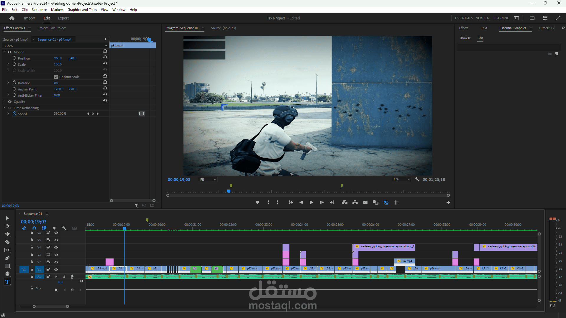566x318 pixels.
Task: Switch to the Project: Fax Project tab
Action: pos(51,28)
